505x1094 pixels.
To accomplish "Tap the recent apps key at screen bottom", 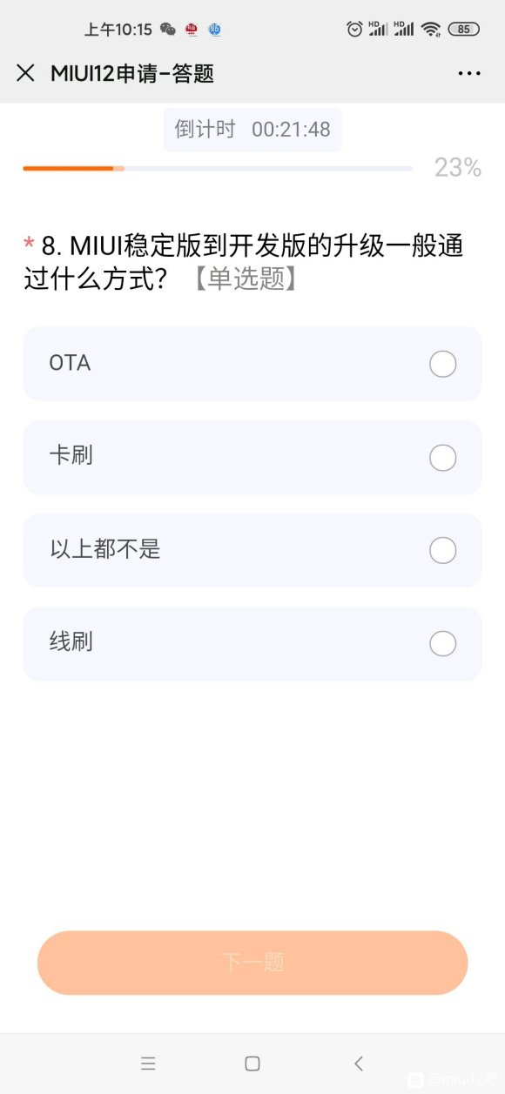I will click(x=148, y=1063).
